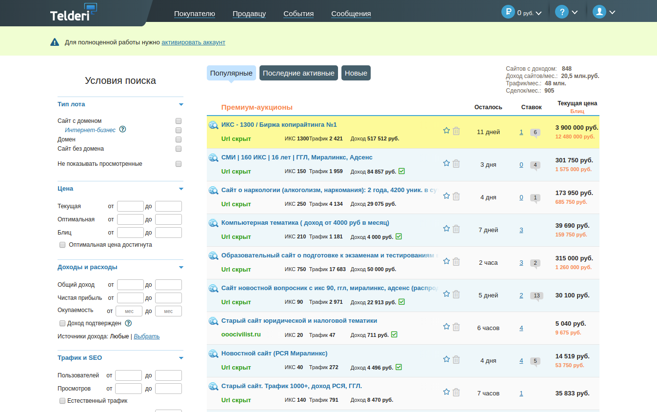Star the Старый сайт юридической lot
This screenshot has width=657, height=412.
pos(446,327)
